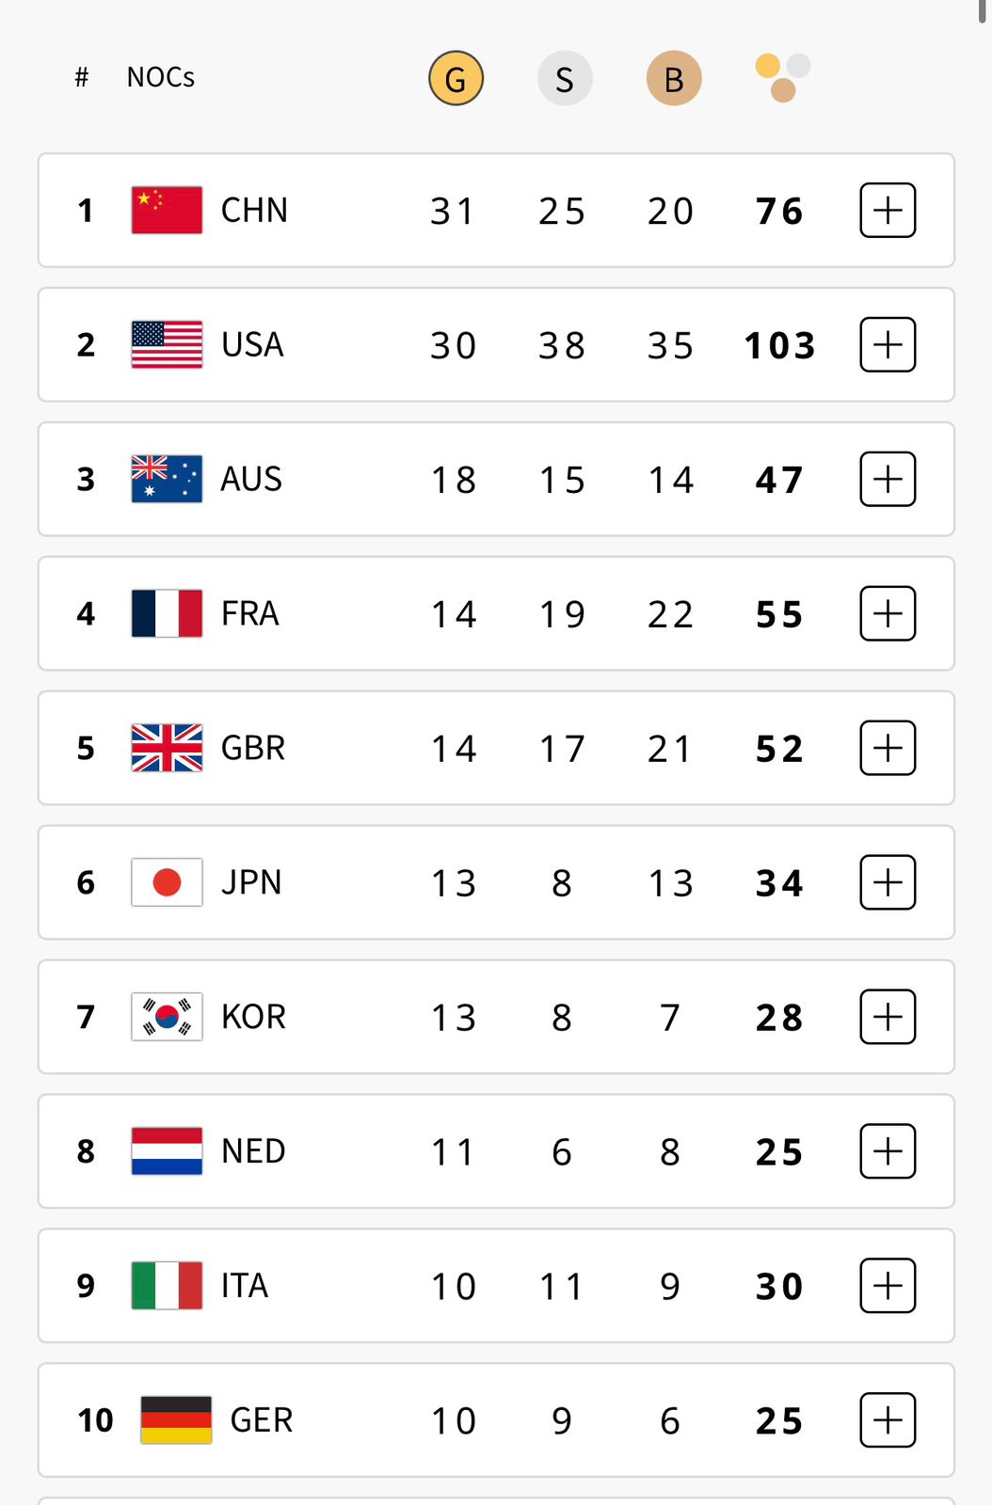
Task: Click USA total medal count 103
Action: 779,345
